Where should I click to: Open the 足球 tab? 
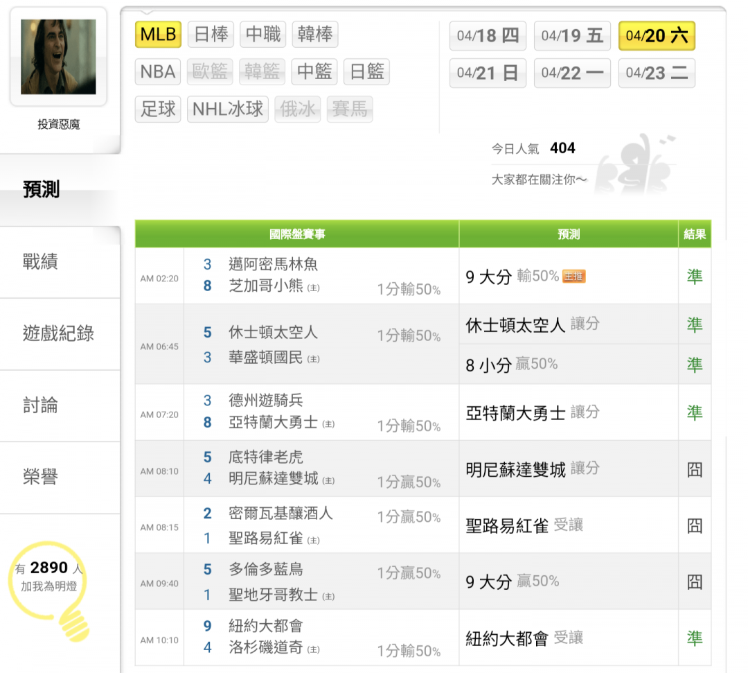click(x=158, y=110)
